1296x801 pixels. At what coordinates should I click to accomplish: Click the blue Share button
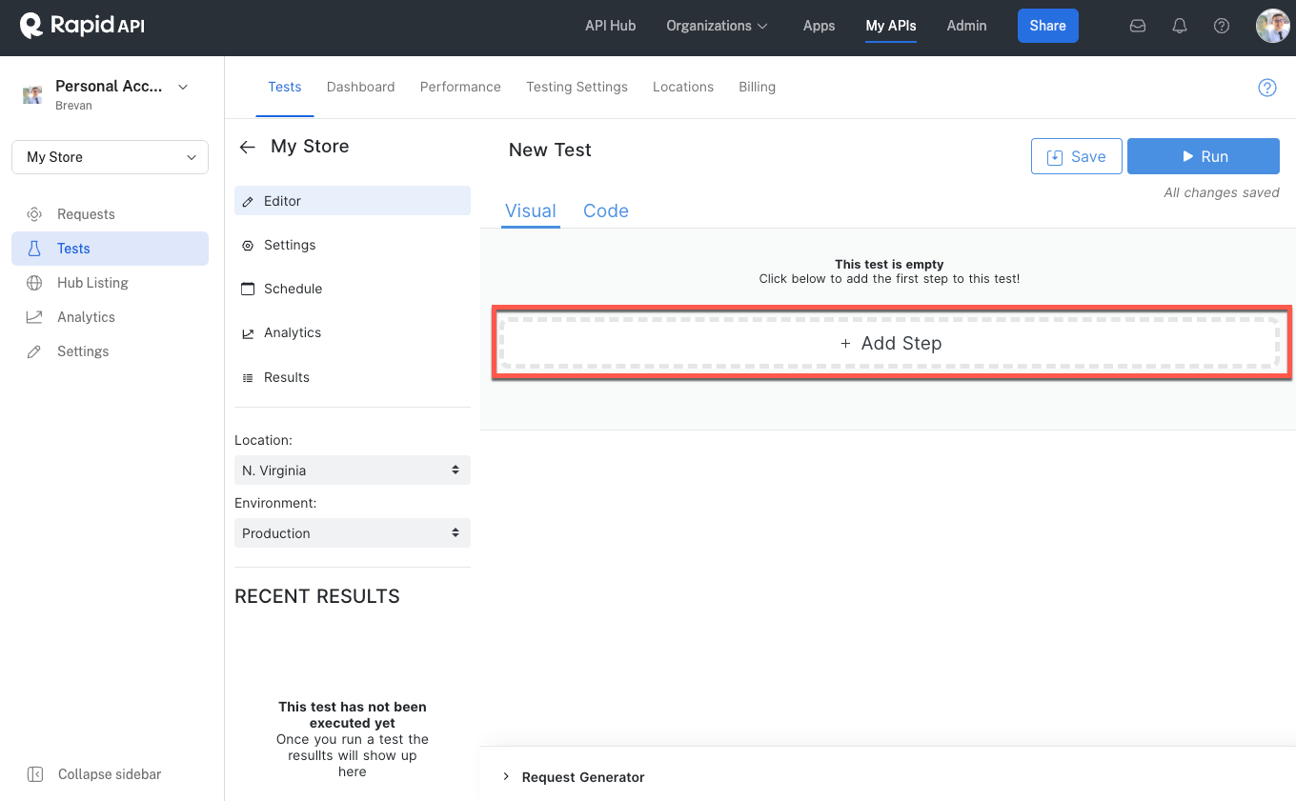tap(1047, 26)
